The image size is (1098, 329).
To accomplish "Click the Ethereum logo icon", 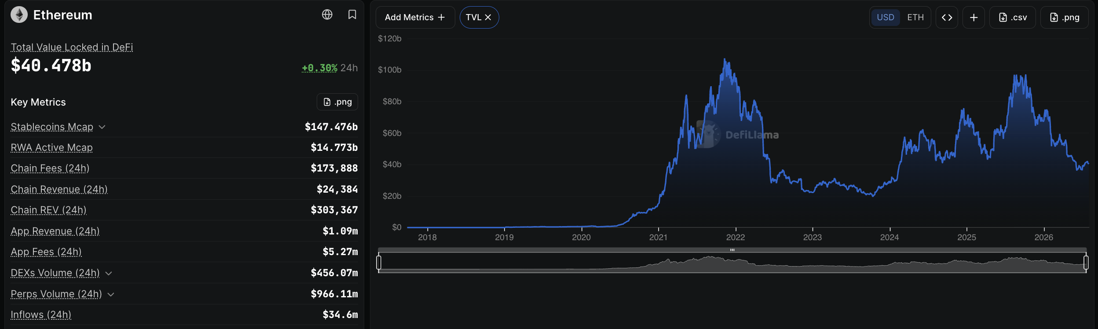I will [19, 15].
